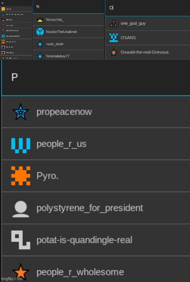Pick Nintendoboy77 from the N results
This screenshot has width=190, height=282.
pyautogui.click(x=68, y=55)
